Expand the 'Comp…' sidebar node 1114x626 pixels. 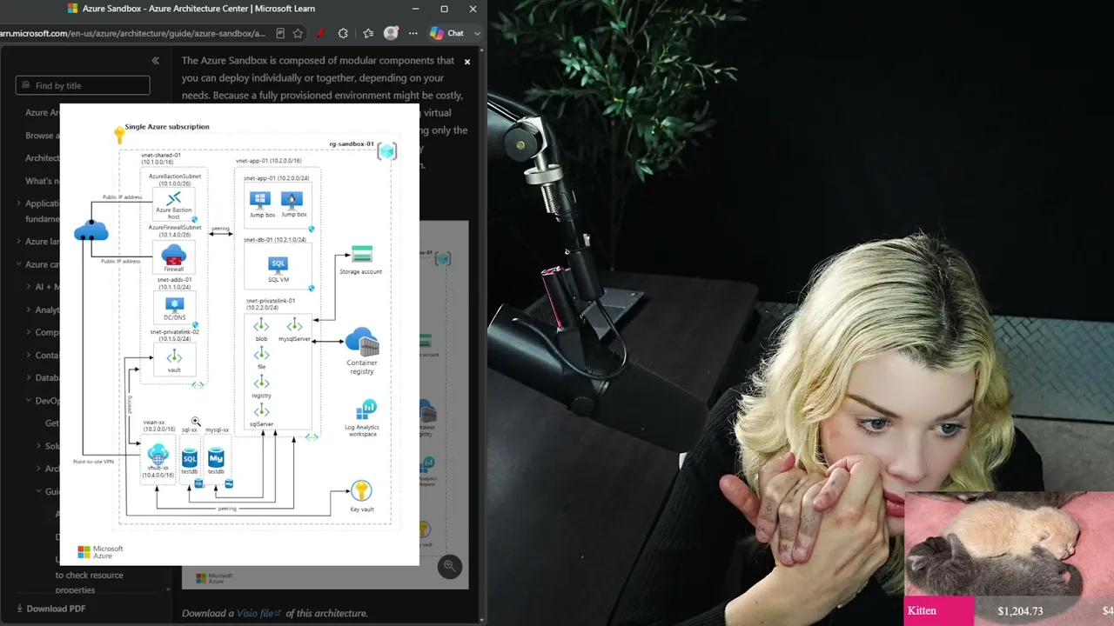pos(29,332)
